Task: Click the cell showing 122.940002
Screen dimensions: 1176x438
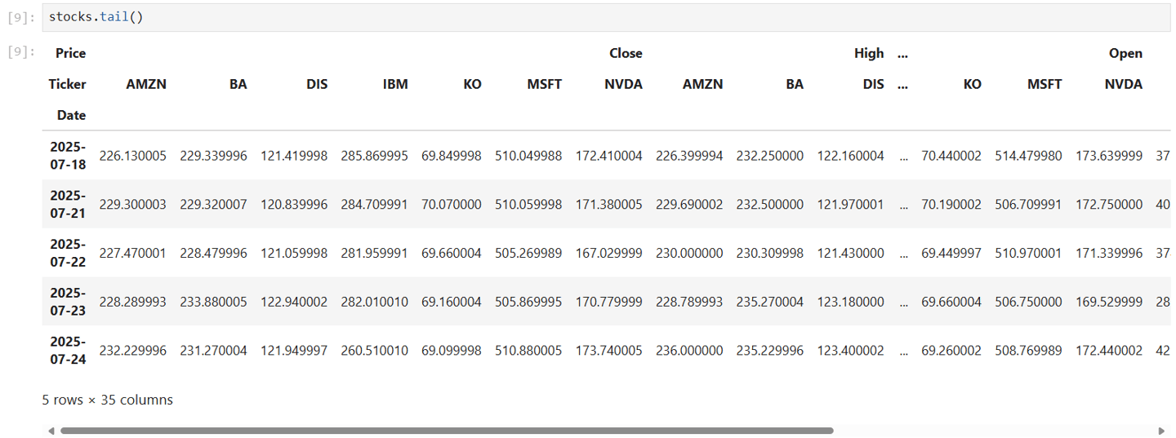Action: tap(294, 301)
